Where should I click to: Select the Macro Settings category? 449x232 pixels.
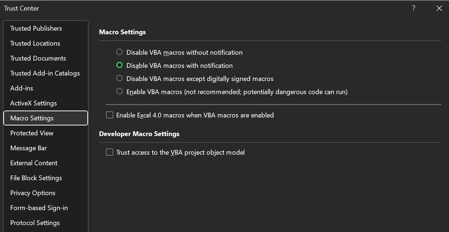point(32,118)
